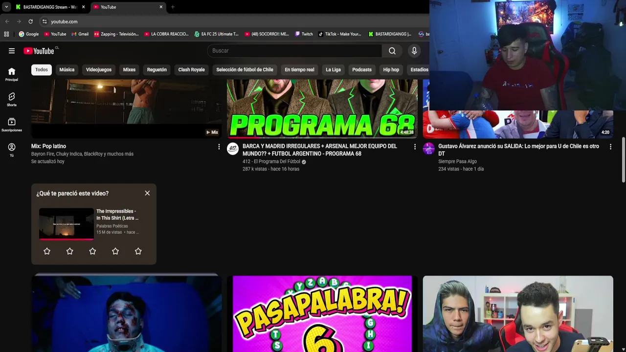
Task: Rate the video four stars
Action: point(115,251)
